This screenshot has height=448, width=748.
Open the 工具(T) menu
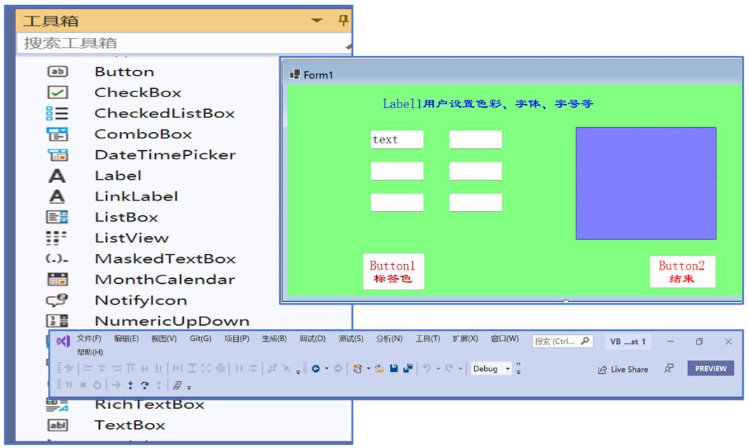pyautogui.click(x=427, y=339)
